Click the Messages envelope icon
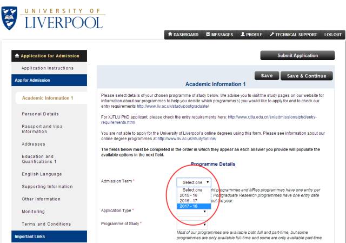Image resolution: width=346 pixels, height=243 pixels. click(208, 34)
